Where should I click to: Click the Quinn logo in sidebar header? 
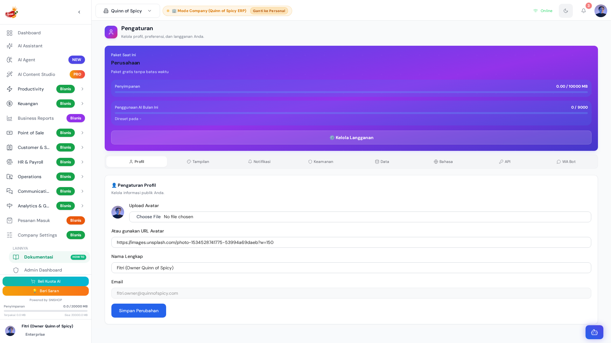11,12
